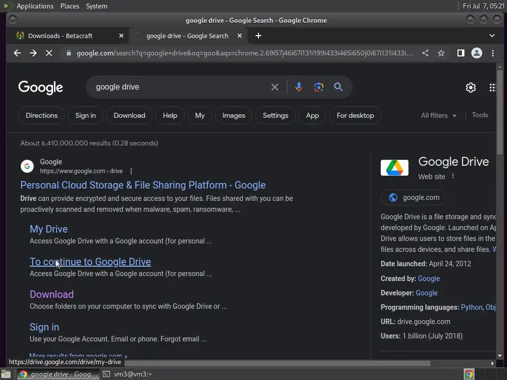
Task: Open three-dot menu next to Web site label
Action: coord(453,176)
